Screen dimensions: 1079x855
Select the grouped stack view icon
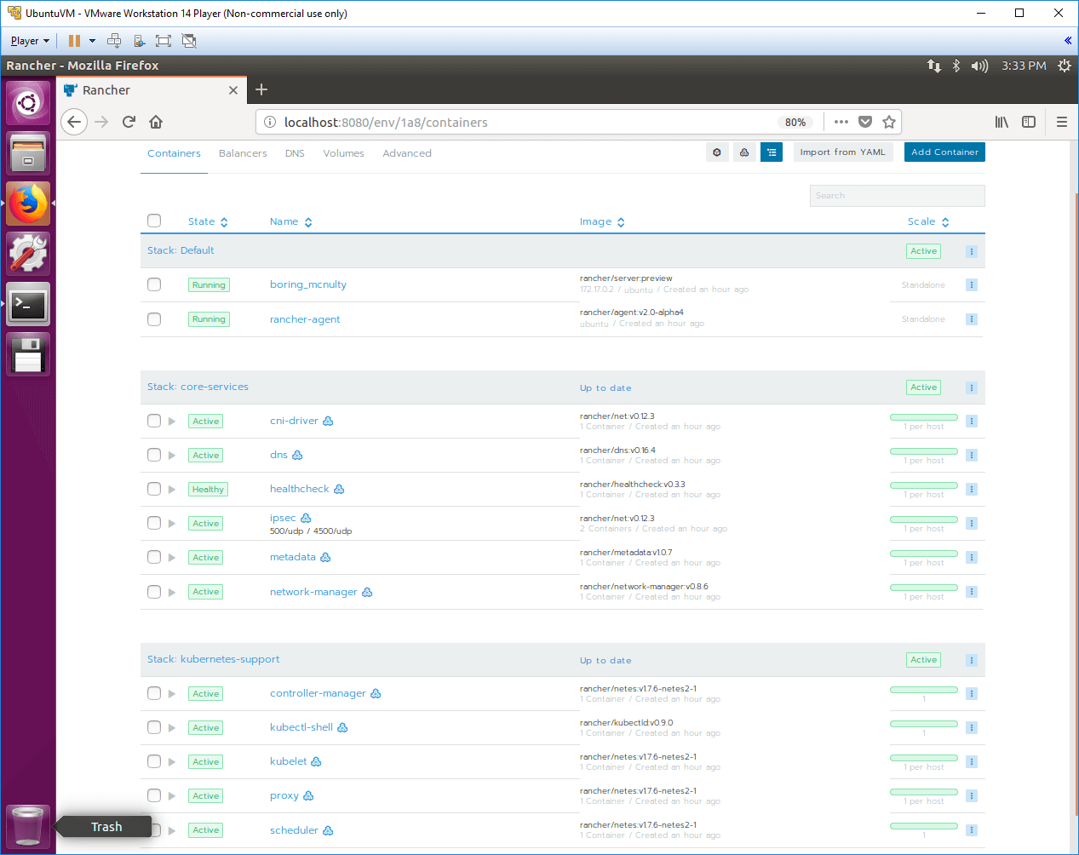click(772, 152)
